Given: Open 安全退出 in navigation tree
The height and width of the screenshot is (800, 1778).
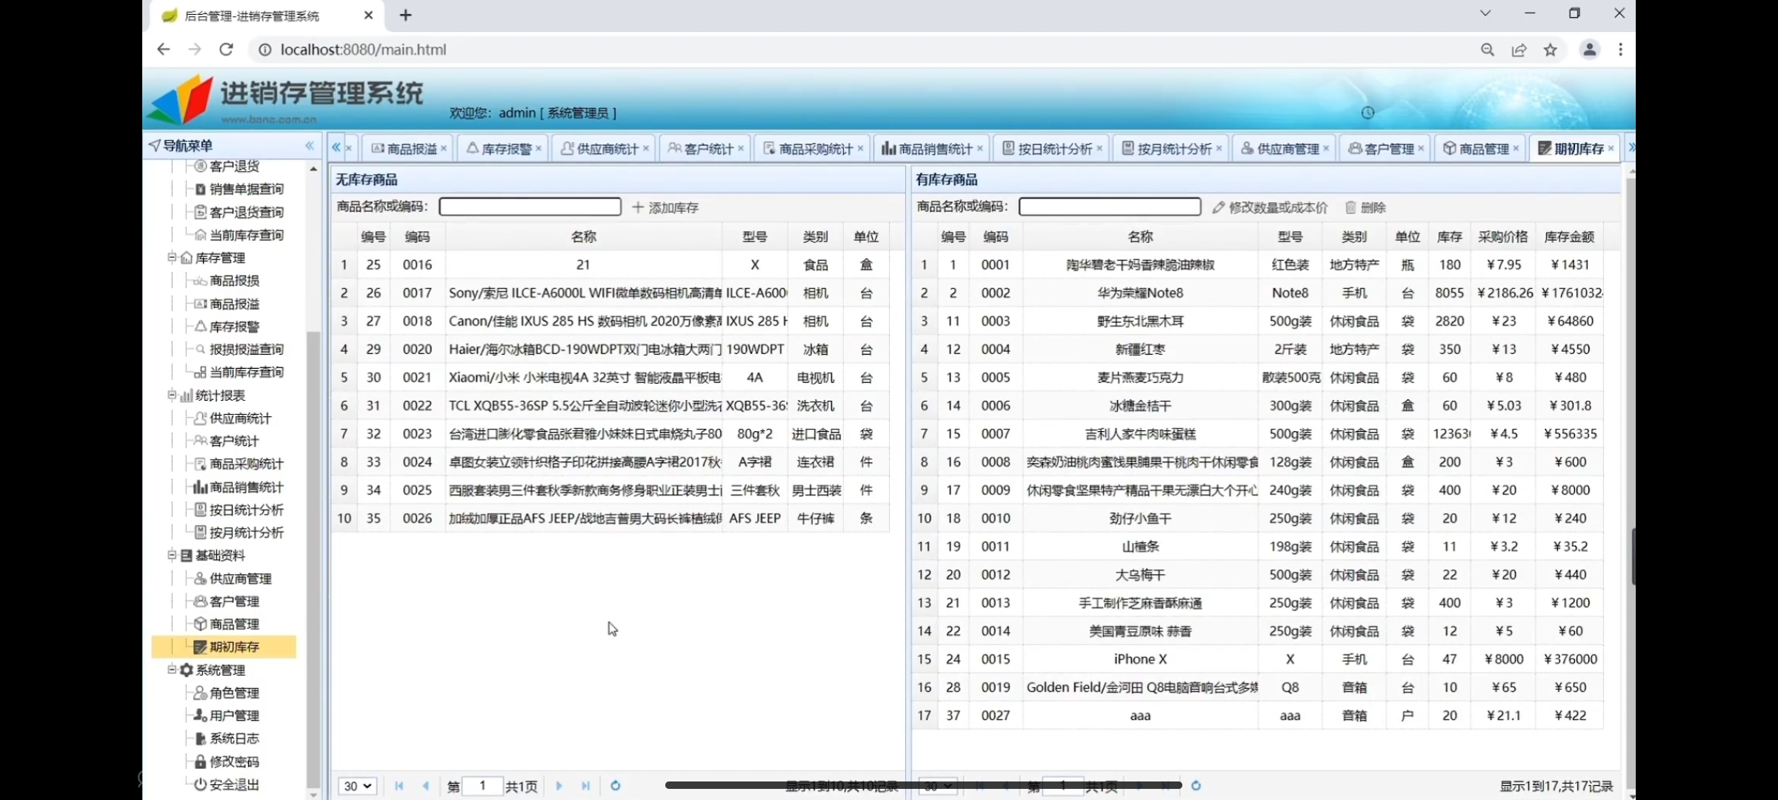Looking at the screenshot, I should (233, 784).
